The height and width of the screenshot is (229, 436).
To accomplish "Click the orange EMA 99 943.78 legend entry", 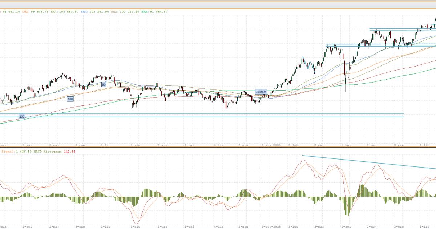I will (x=32, y=12).
